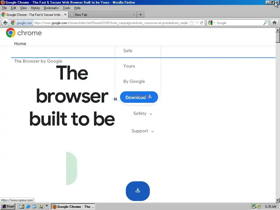Click the first quick launch notepad icon
The height and width of the screenshot is (210, 280).
tap(22, 207)
